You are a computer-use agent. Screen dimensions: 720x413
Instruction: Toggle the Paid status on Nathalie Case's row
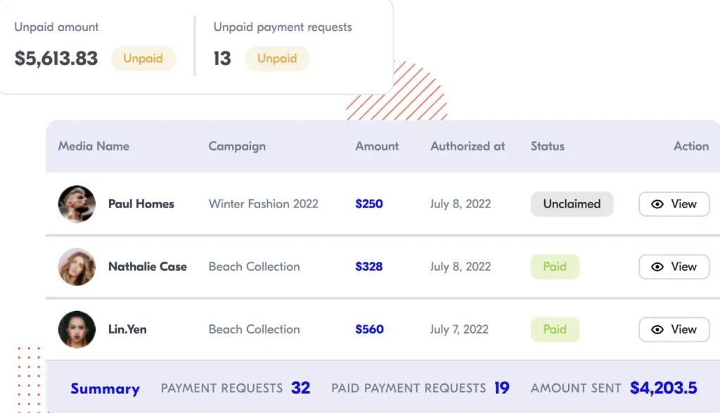[555, 267]
